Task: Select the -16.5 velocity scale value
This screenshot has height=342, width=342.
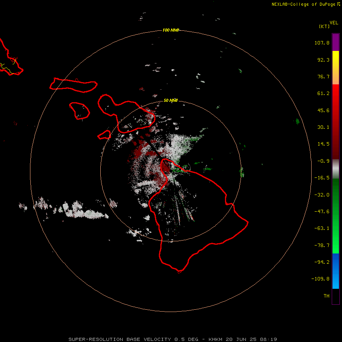Action: pos(322,178)
